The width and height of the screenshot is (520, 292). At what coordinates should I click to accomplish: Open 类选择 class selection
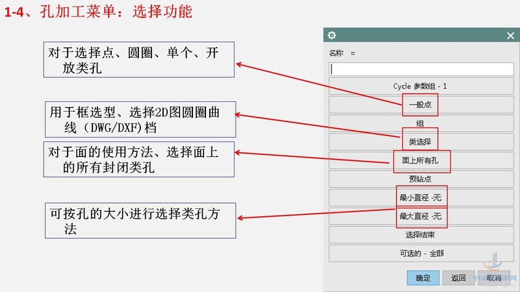click(421, 142)
